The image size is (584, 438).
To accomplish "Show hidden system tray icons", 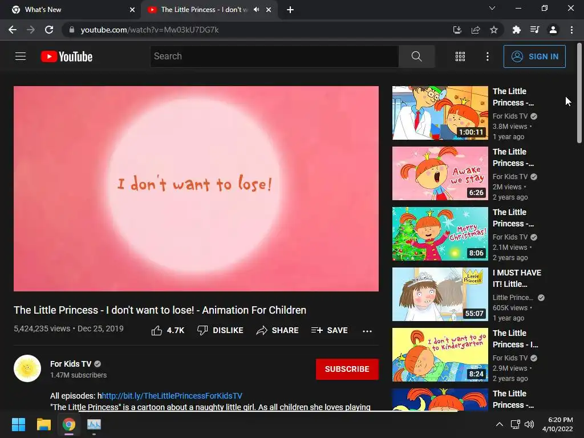I will pyautogui.click(x=500, y=424).
